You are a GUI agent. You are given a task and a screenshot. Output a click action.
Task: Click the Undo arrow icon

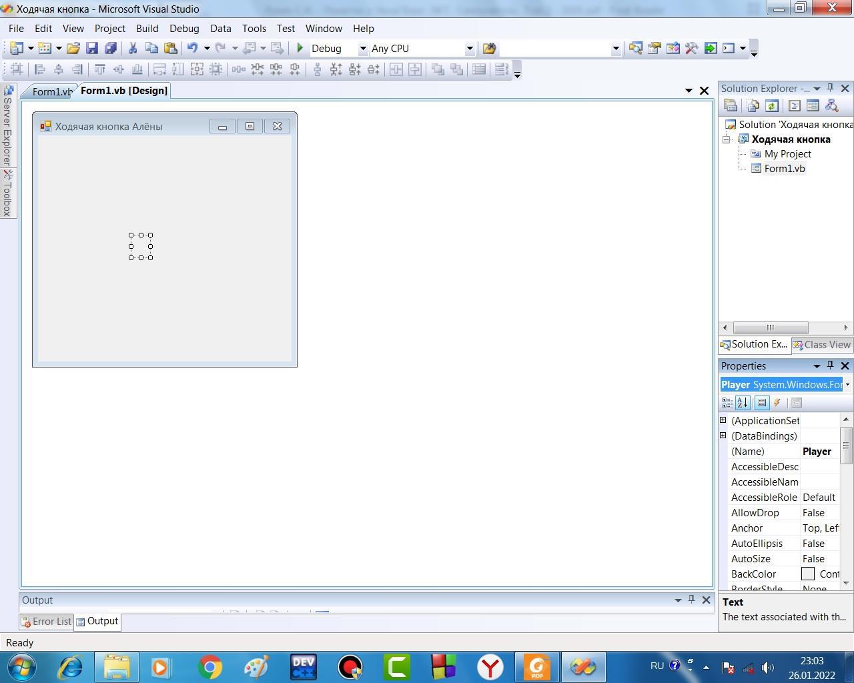coord(193,48)
